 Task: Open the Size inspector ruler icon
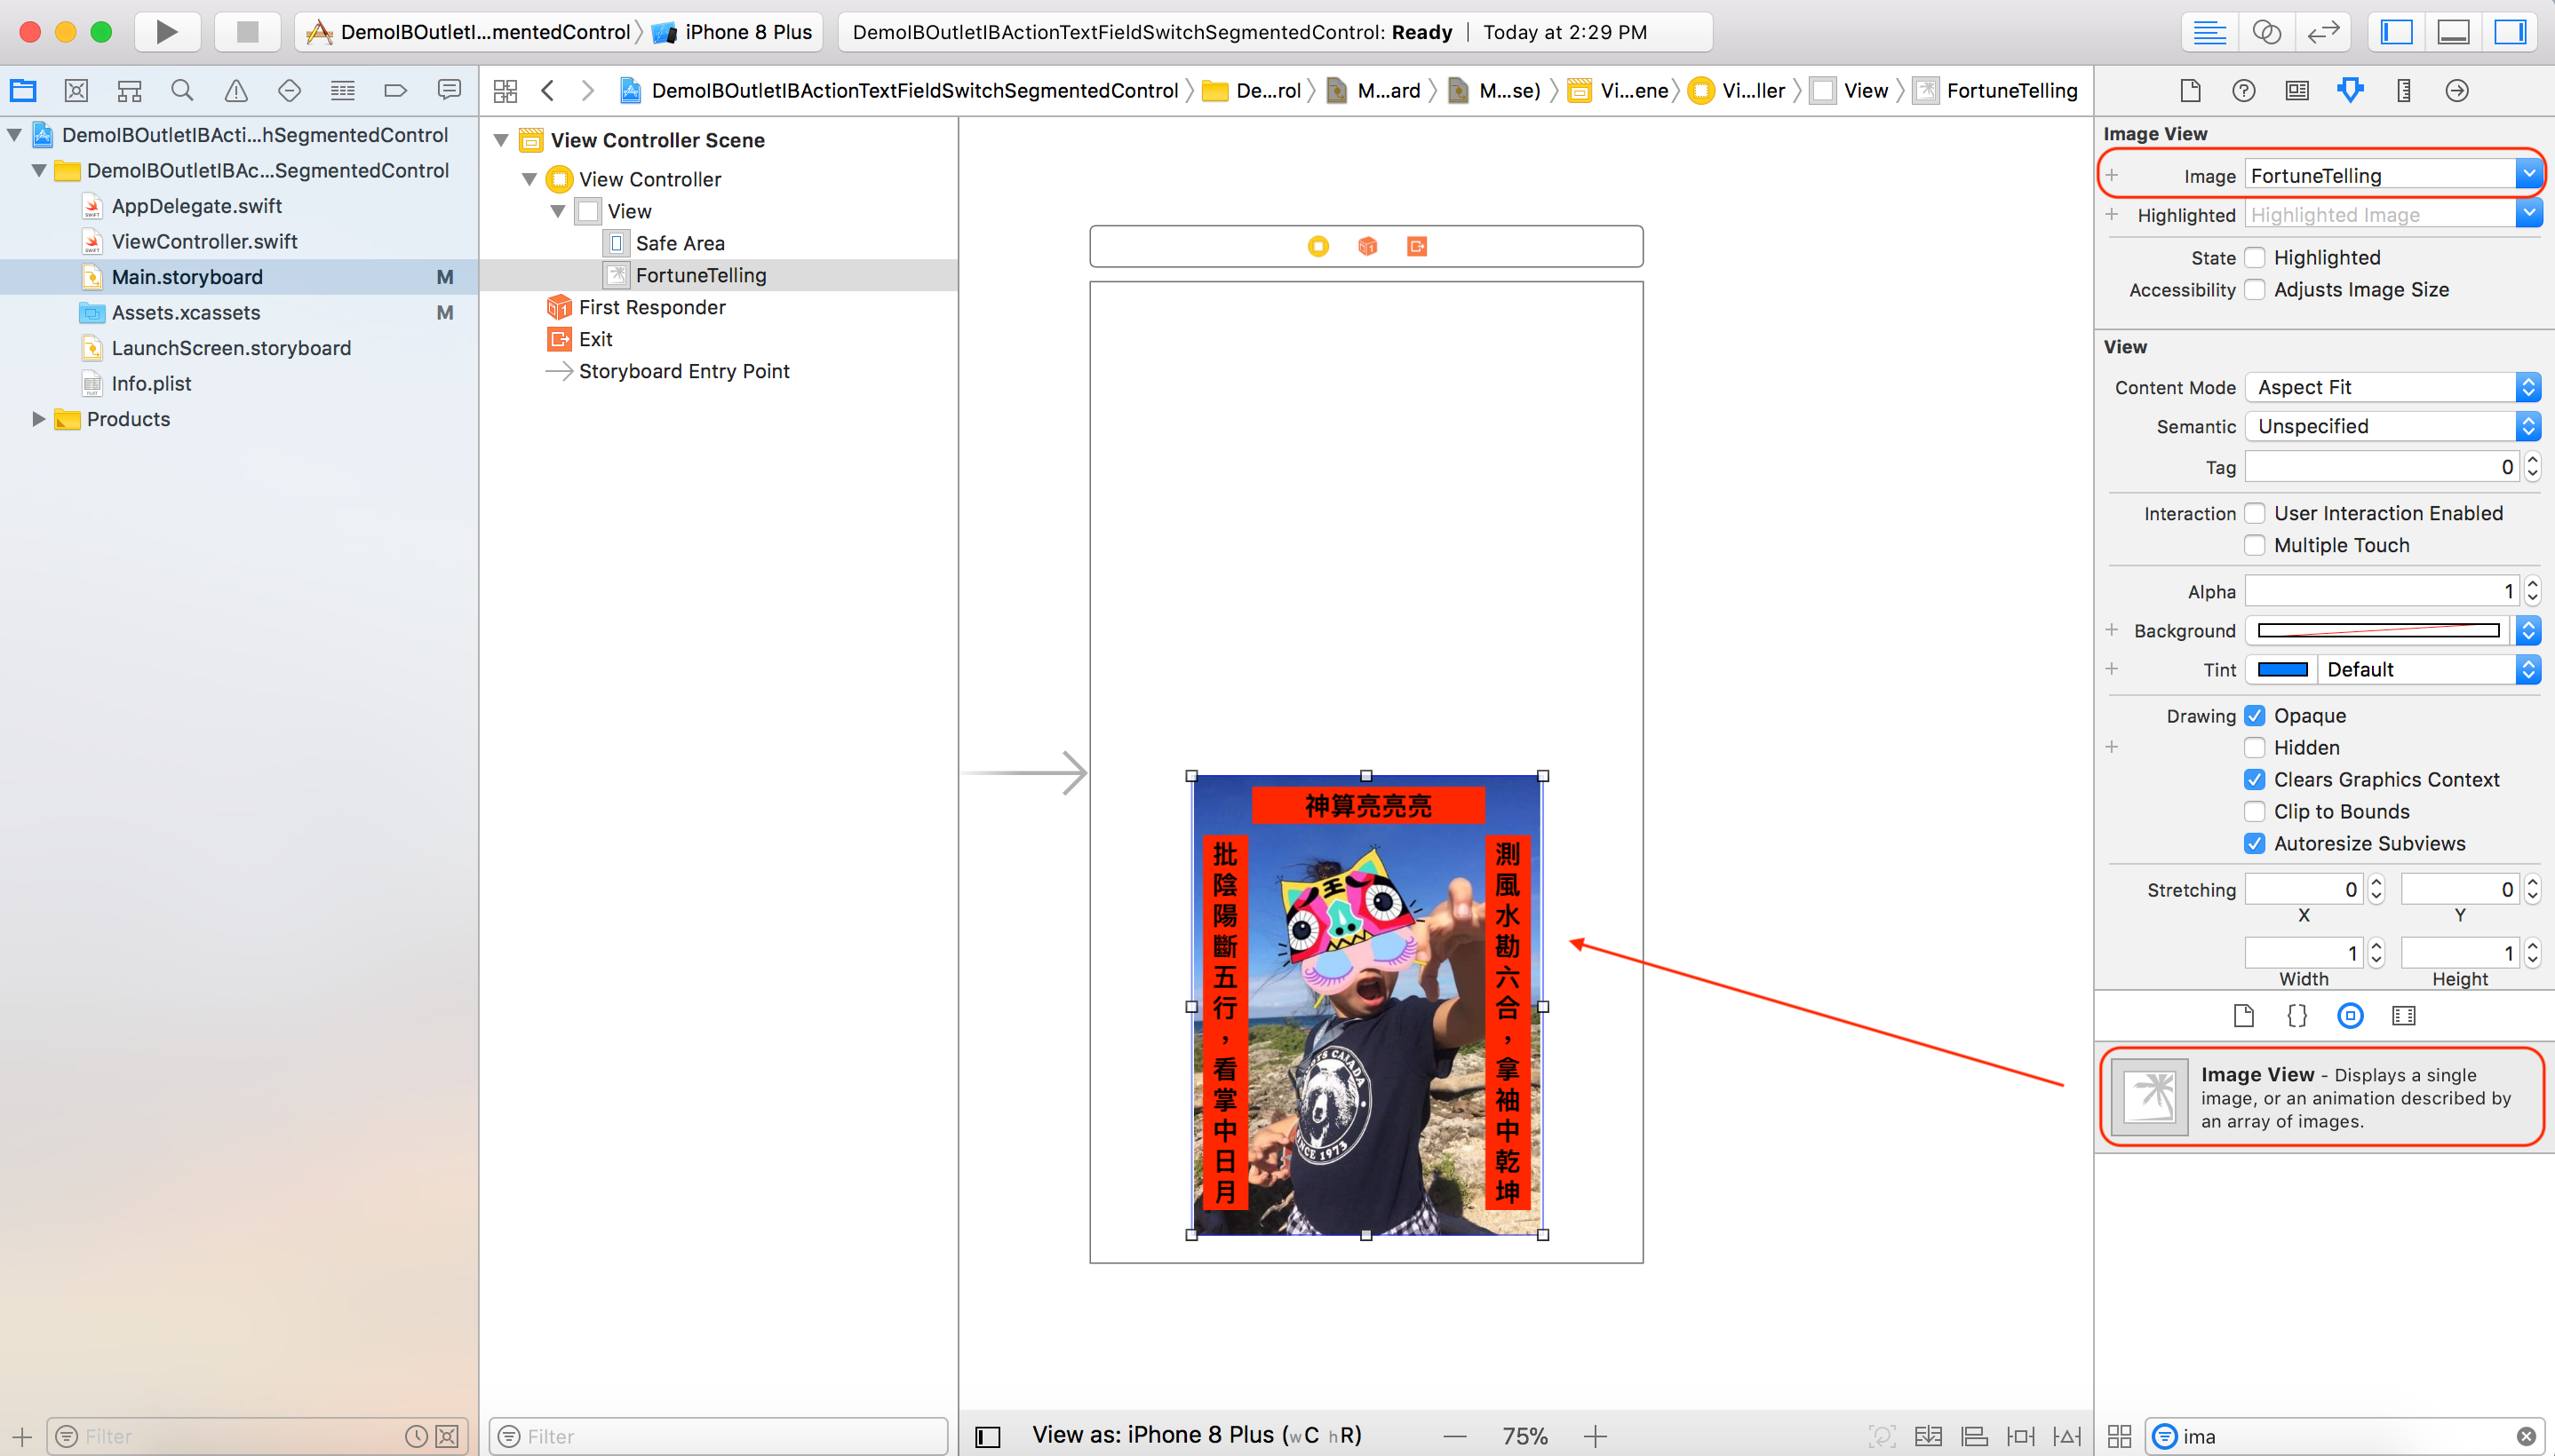coord(2403,91)
